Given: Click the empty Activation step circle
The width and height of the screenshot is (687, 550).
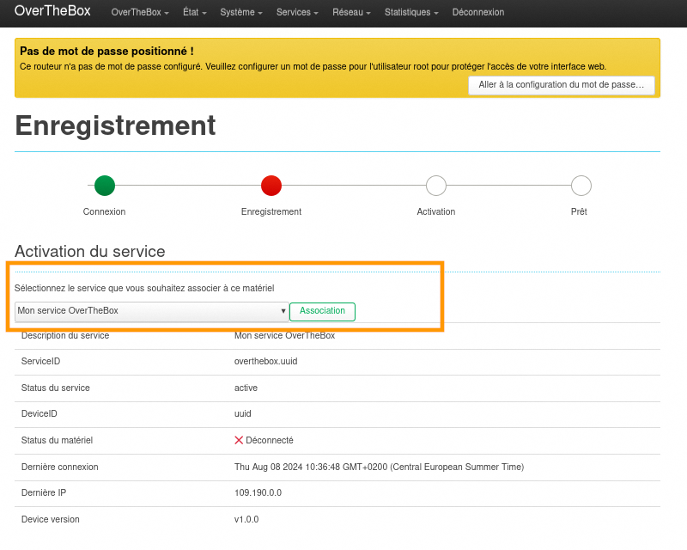Looking at the screenshot, I should click(x=436, y=186).
